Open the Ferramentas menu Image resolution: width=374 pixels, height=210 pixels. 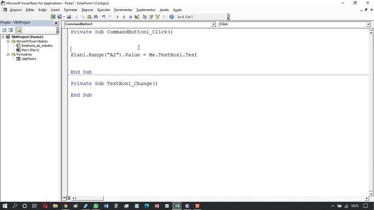(123, 10)
